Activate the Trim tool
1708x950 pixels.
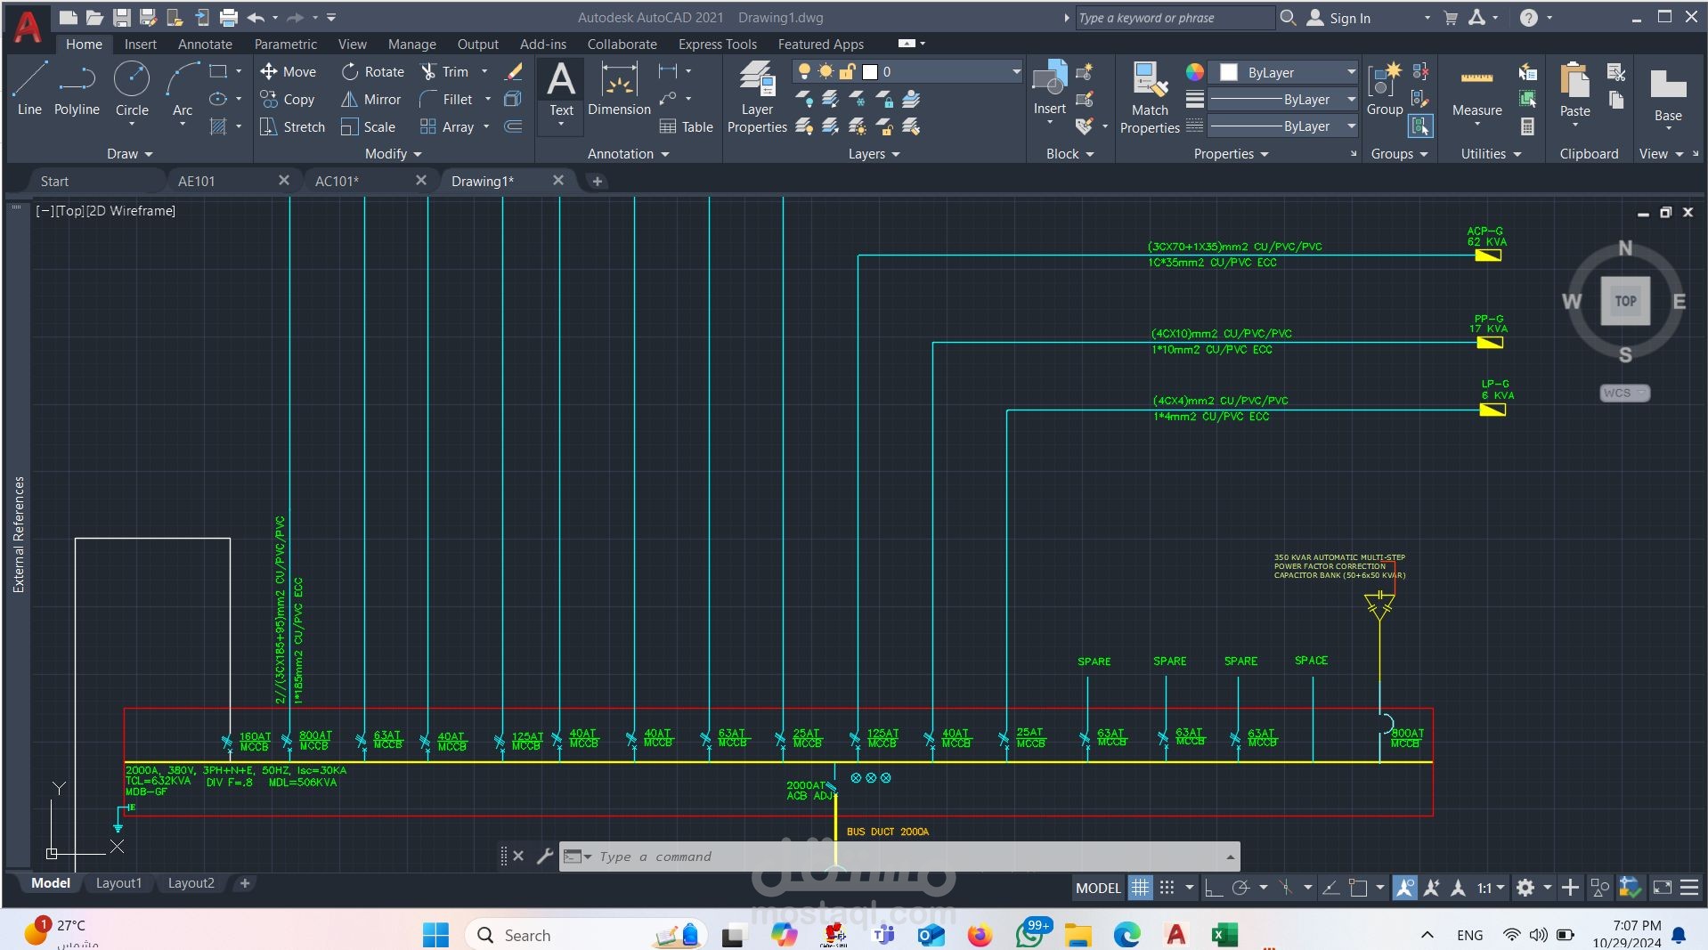tap(445, 72)
